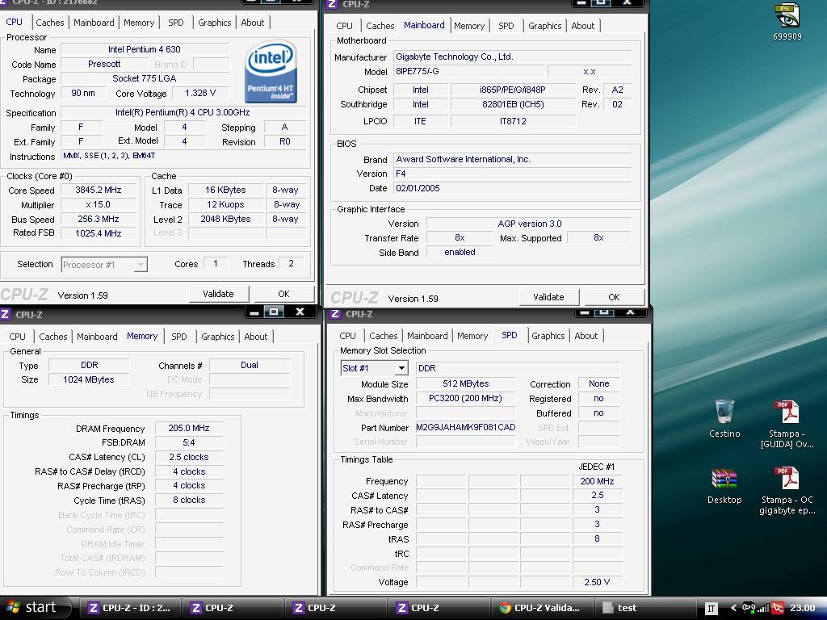Open Caches tab in CPU window
827x620 pixels.
[50, 23]
